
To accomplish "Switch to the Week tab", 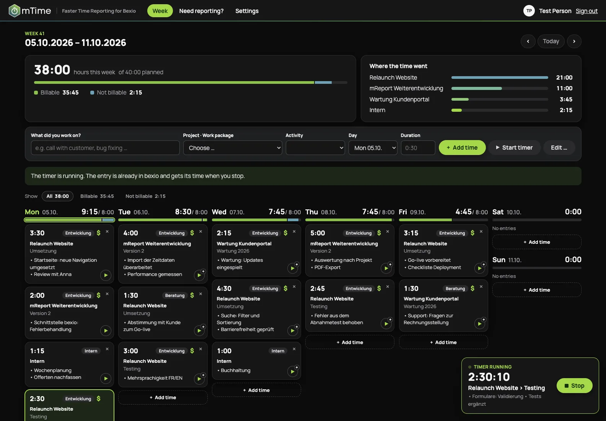I will pyautogui.click(x=160, y=11).
